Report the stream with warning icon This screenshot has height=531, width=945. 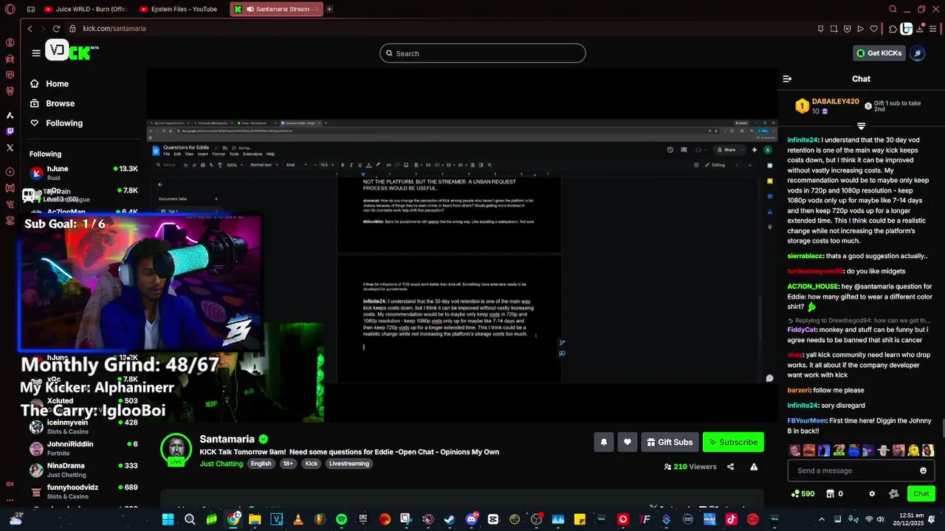pyautogui.click(x=754, y=467)
